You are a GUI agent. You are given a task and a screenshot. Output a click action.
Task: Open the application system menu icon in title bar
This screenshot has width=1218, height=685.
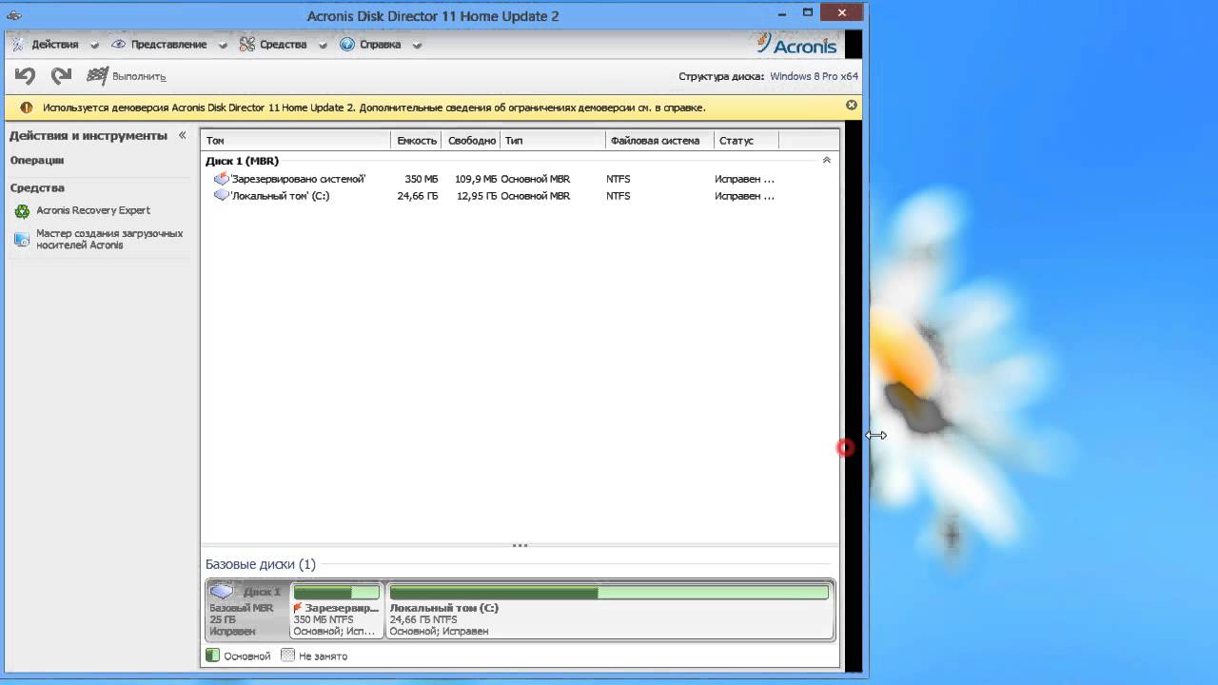point(14,15)
